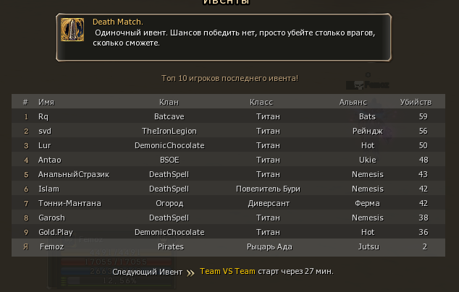The width and height of the screenshot is (459, 292).
Task: Sort table by Клан column header
Action: [169, 102]
